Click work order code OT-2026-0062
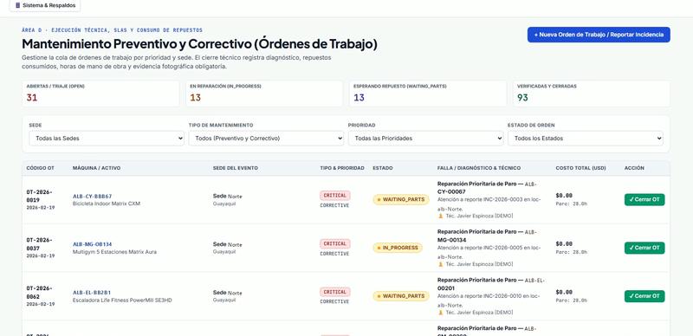Screen dimensions: 693x336 coord(39,292)
